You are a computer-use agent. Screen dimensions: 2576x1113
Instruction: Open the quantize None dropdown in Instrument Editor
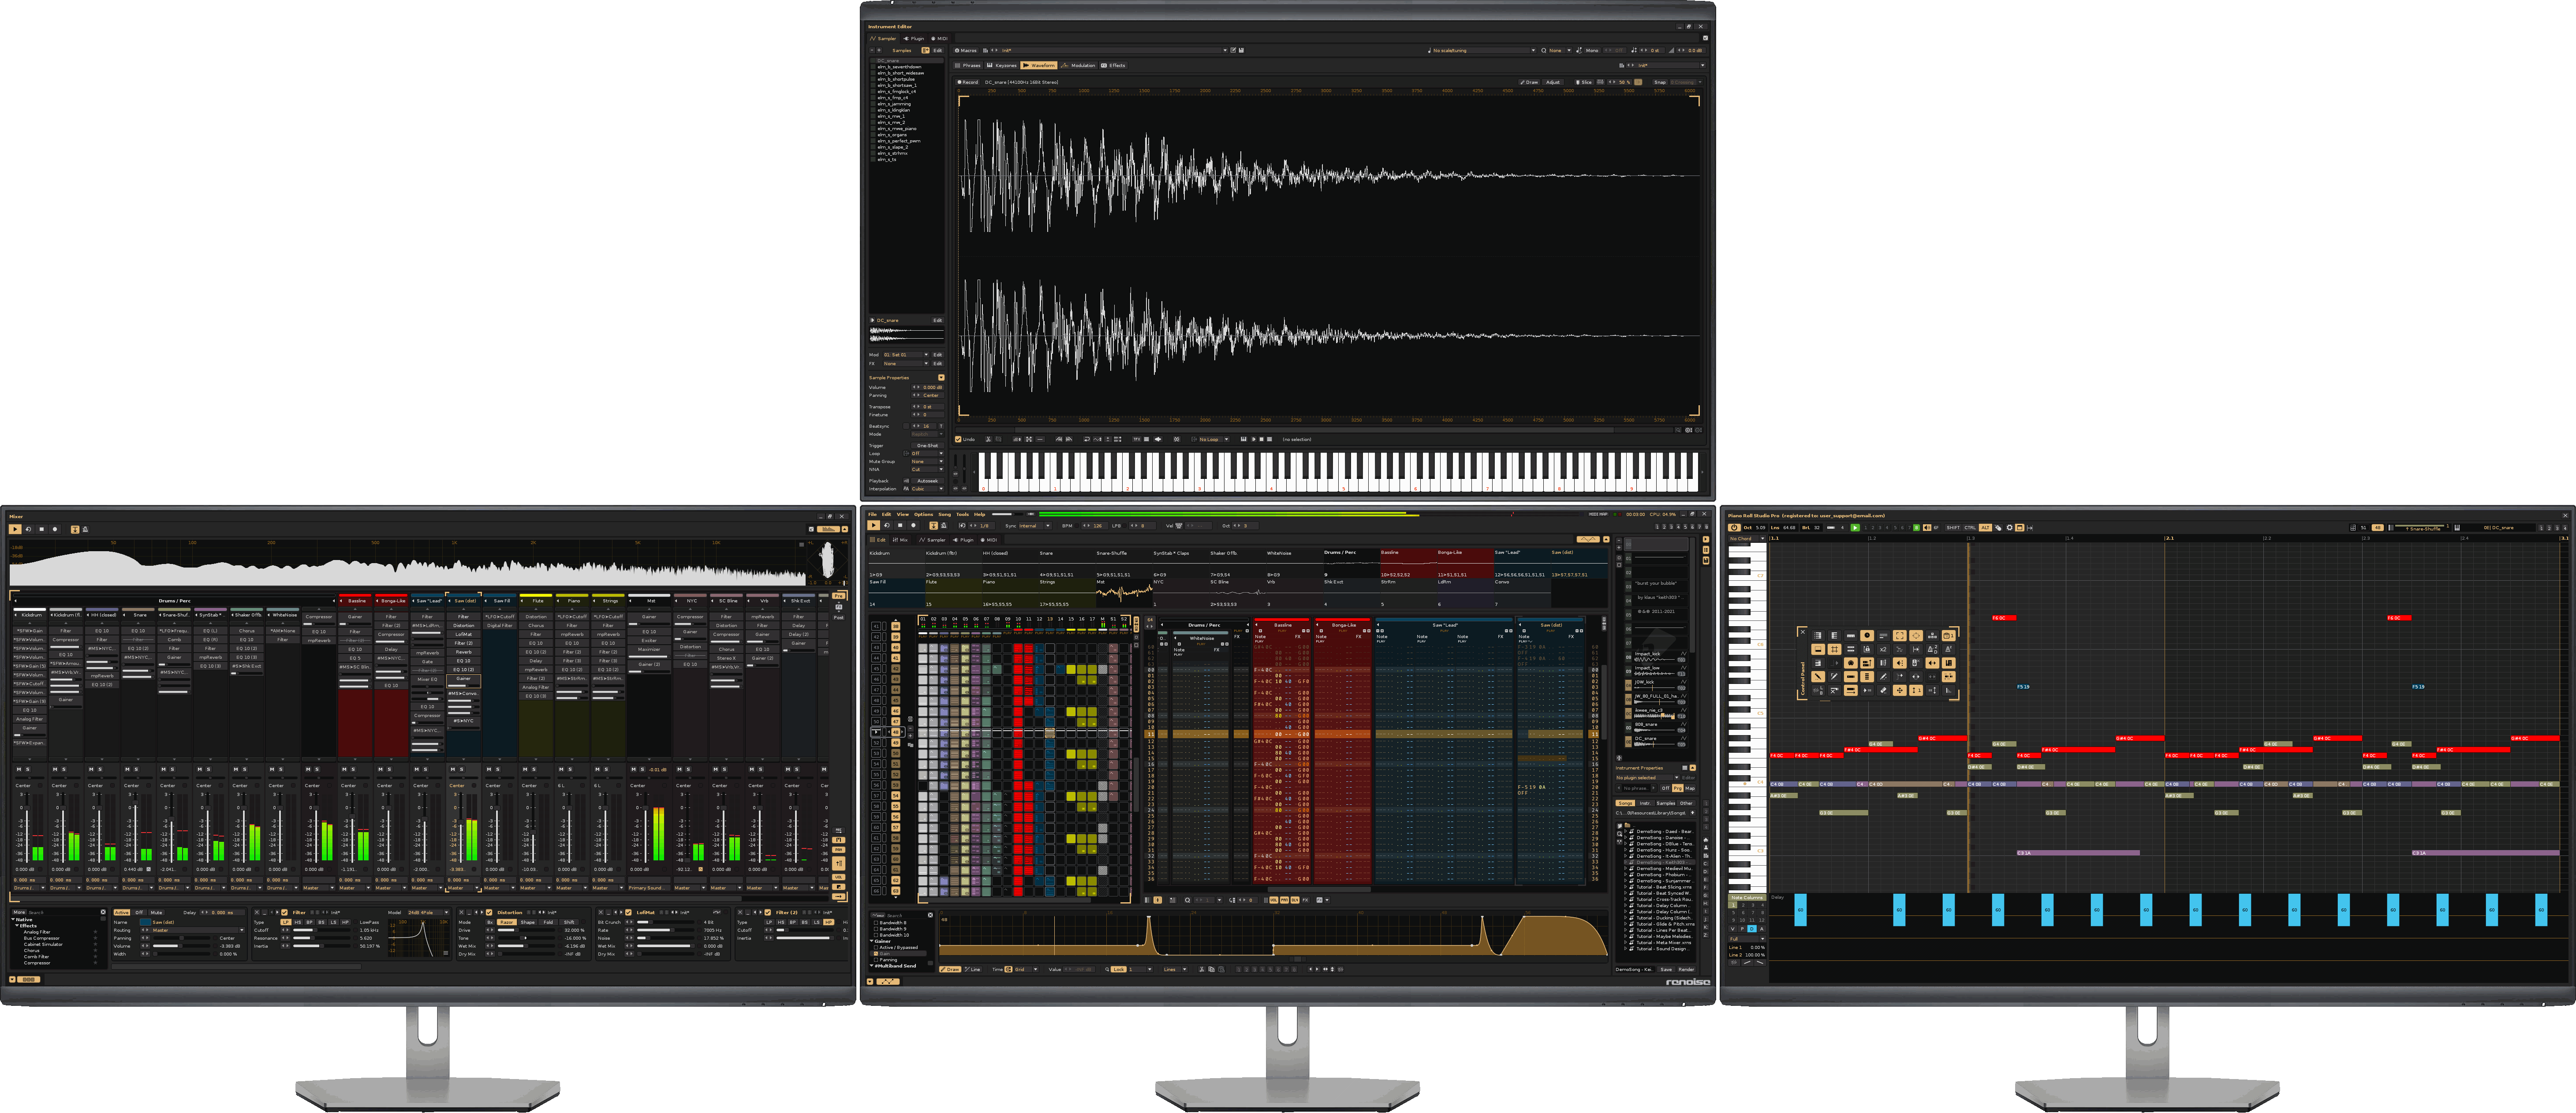1561,50
